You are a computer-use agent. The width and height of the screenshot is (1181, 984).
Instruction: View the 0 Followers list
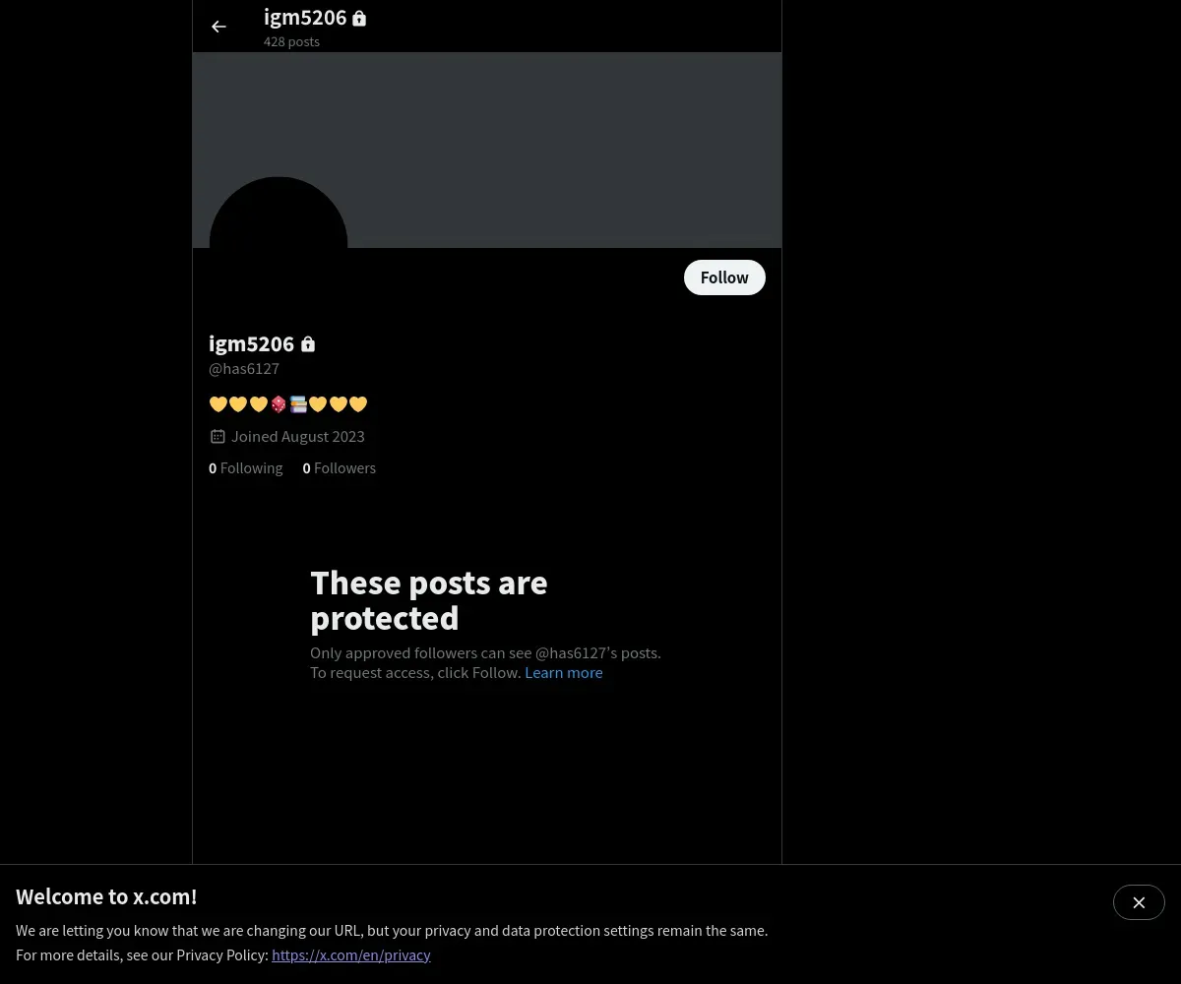(340, 468)
